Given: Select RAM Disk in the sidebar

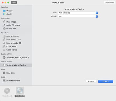Looking at the screenshot, I should 11,73.
